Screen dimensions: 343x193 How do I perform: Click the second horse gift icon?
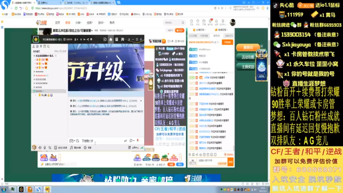click(x=53, y=157)
